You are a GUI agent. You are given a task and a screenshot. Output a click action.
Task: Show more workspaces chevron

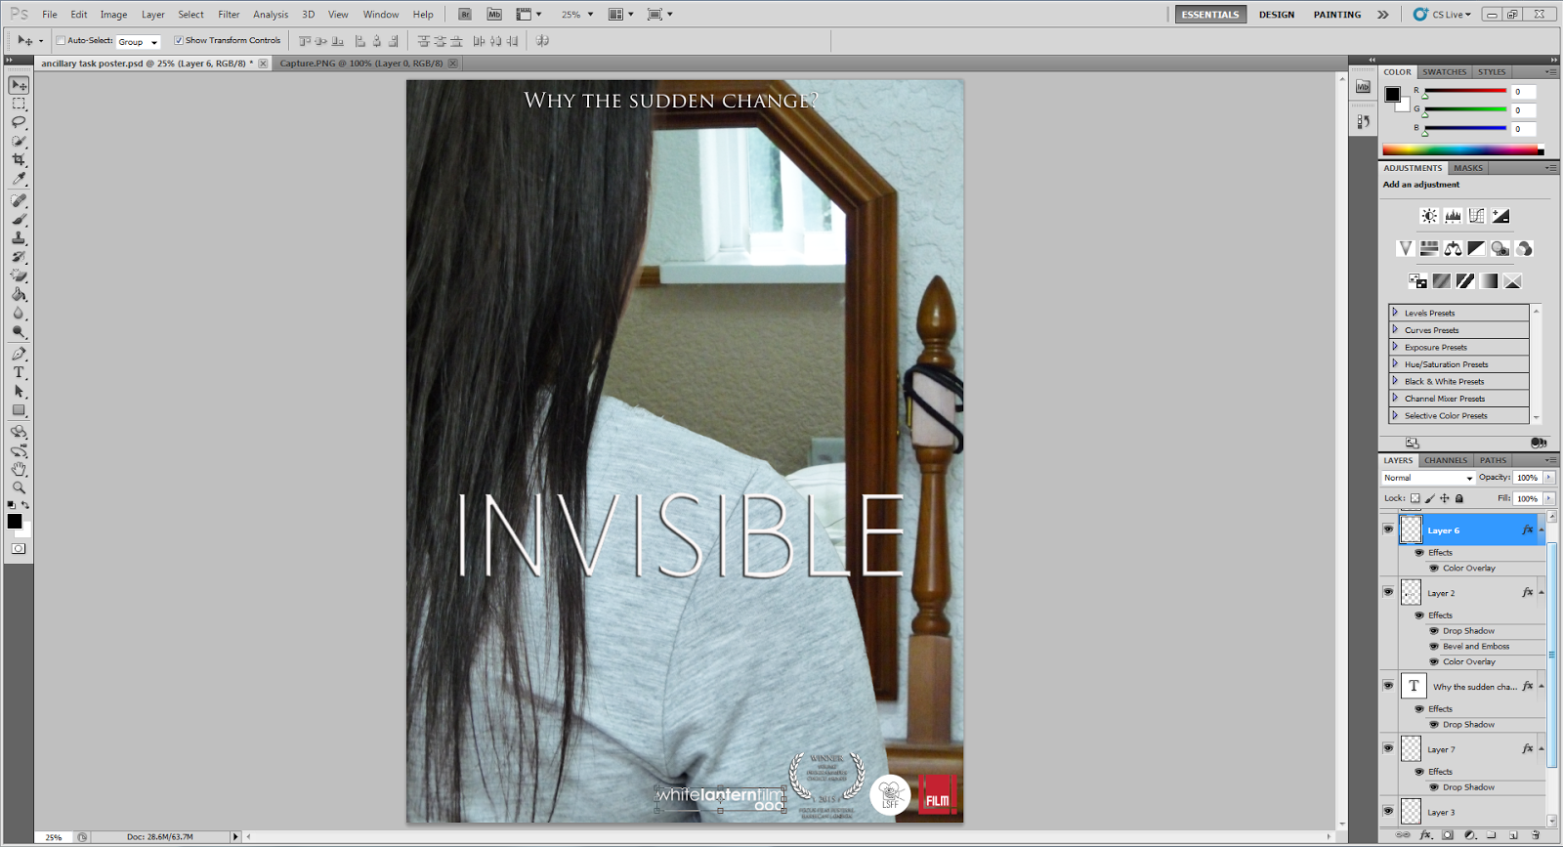pos(1382,15)
